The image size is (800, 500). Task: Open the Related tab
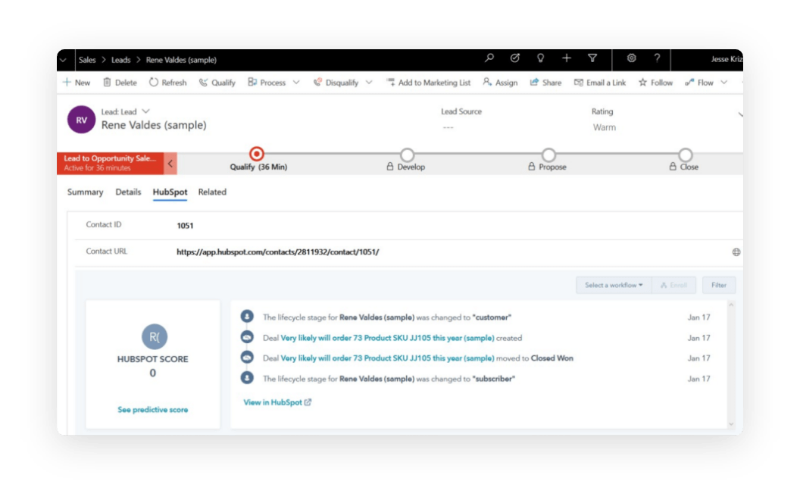click(212, 192)
